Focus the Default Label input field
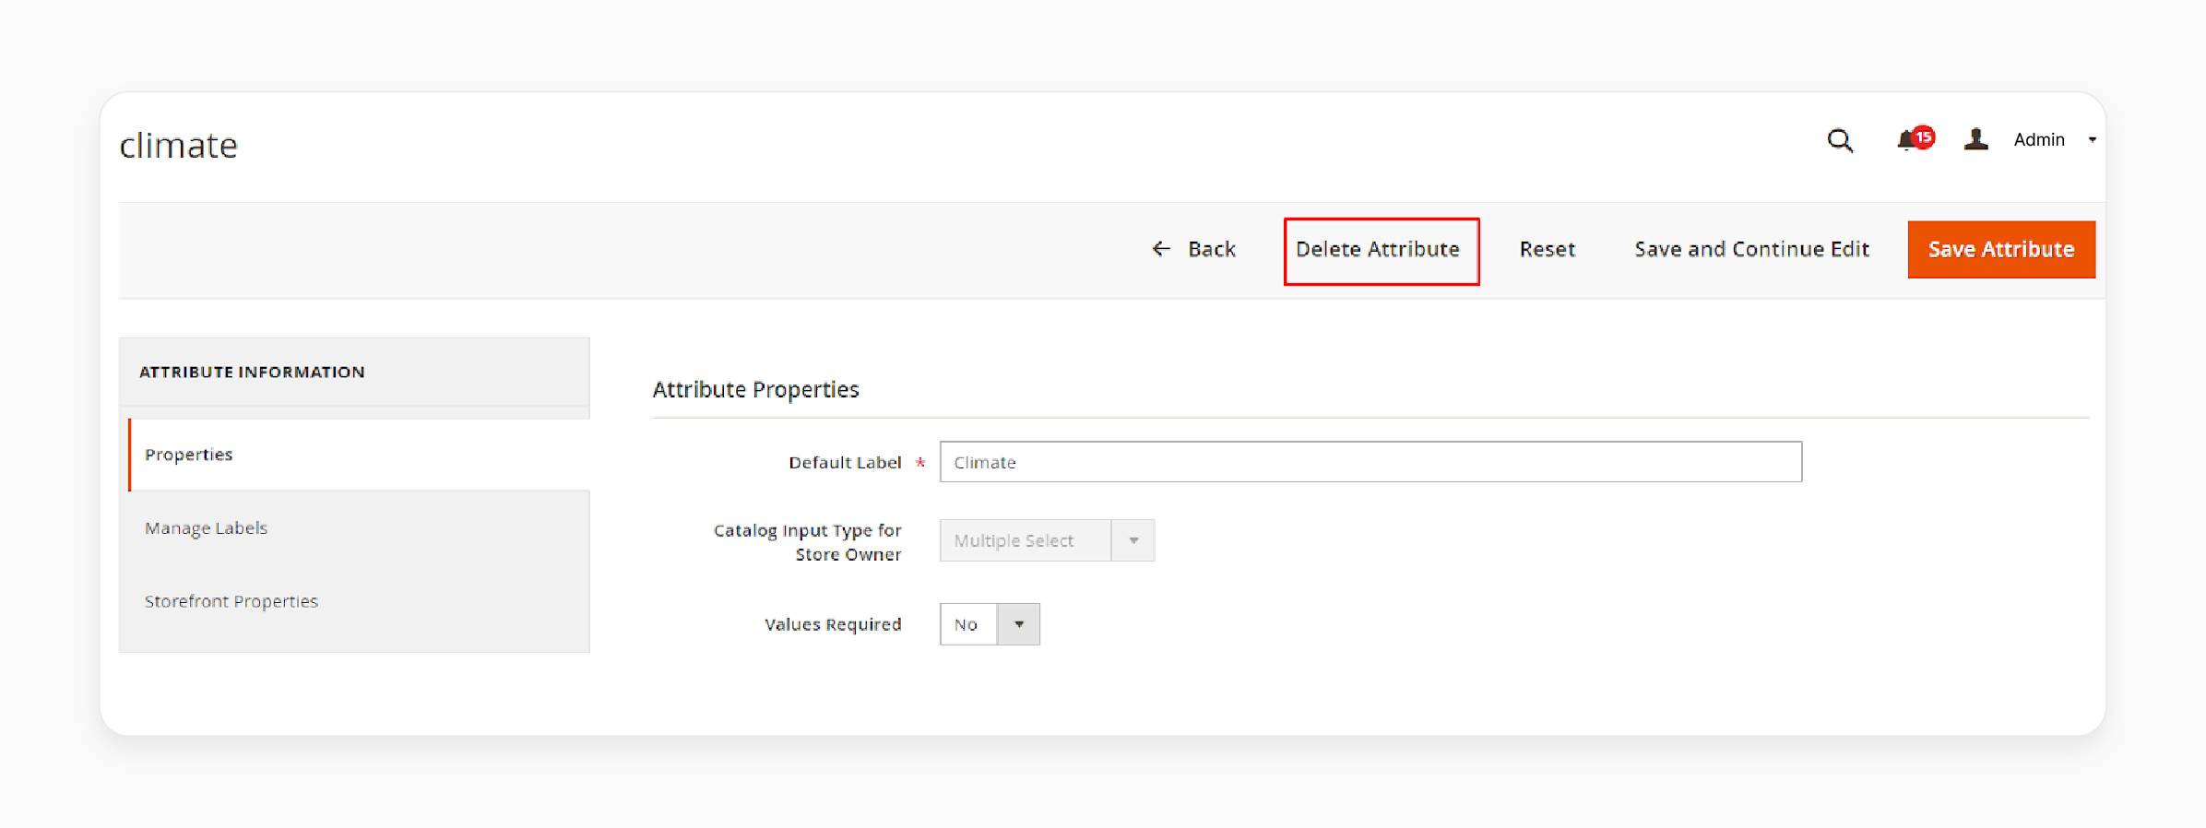Image resolution: width=2206 pixels, height=828 pixels. pos(1370,462)
